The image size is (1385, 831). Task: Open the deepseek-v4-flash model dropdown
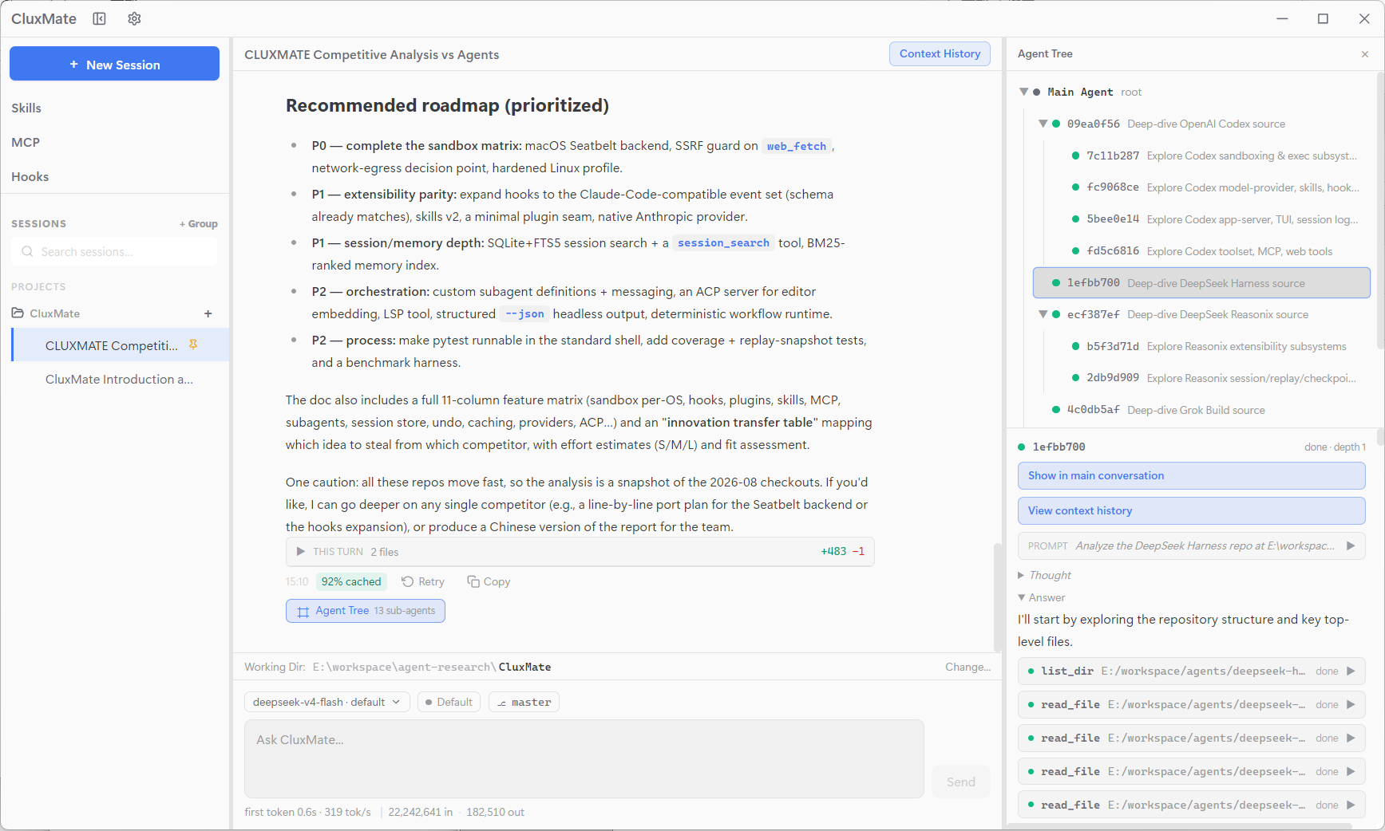point(327,702)
